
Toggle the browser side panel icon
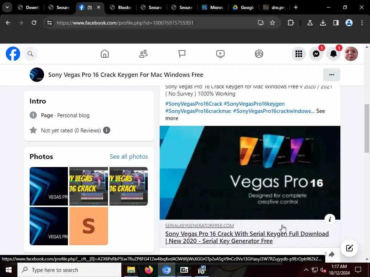point(336,23)
